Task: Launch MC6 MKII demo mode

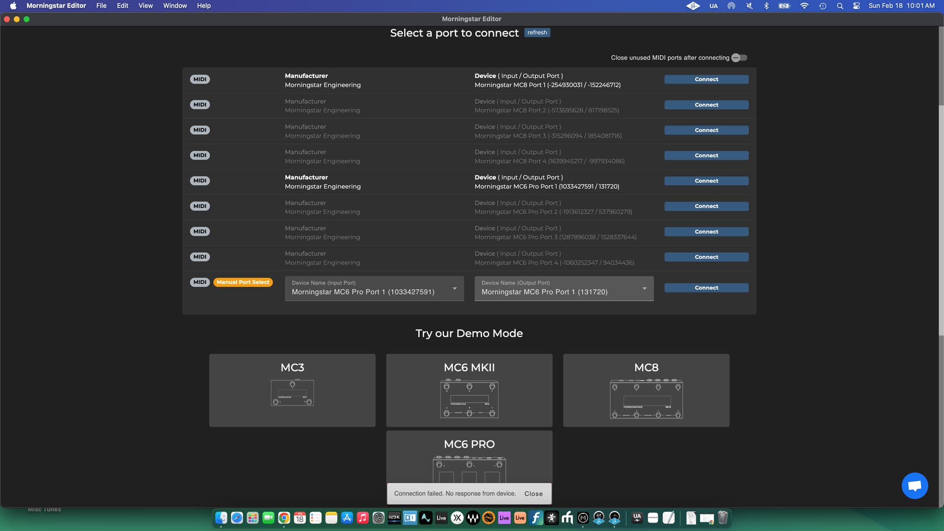Action: [x=469, y=390]
